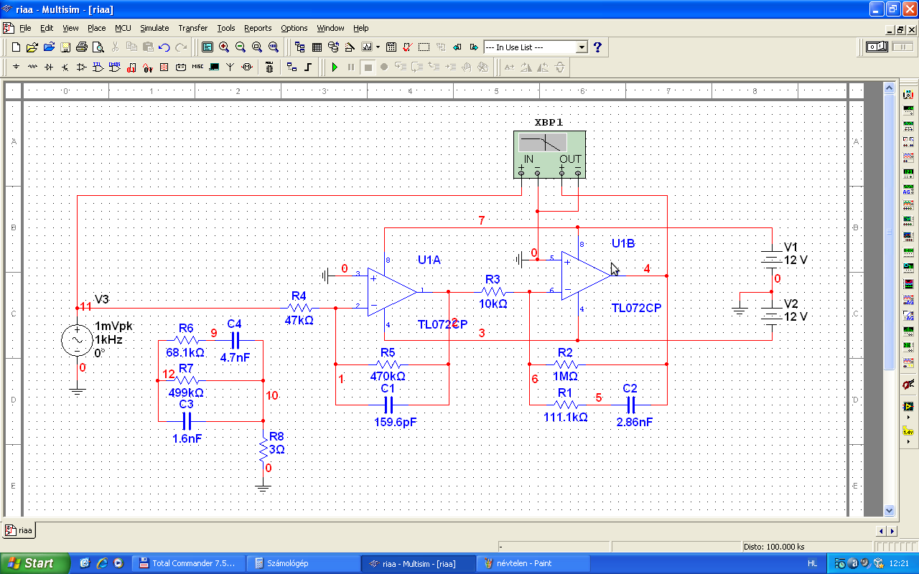Select the C2 2.86nF capacitor
This screenshot has width=919, height=574.
tap(630, 405)
